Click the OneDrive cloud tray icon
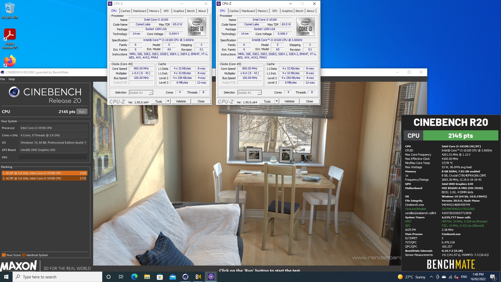Screen dimensions: 501x282 click(444, 277)
